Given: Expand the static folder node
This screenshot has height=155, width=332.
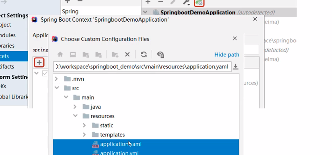Looking at the screenshot, I should (x=84, y=125).
